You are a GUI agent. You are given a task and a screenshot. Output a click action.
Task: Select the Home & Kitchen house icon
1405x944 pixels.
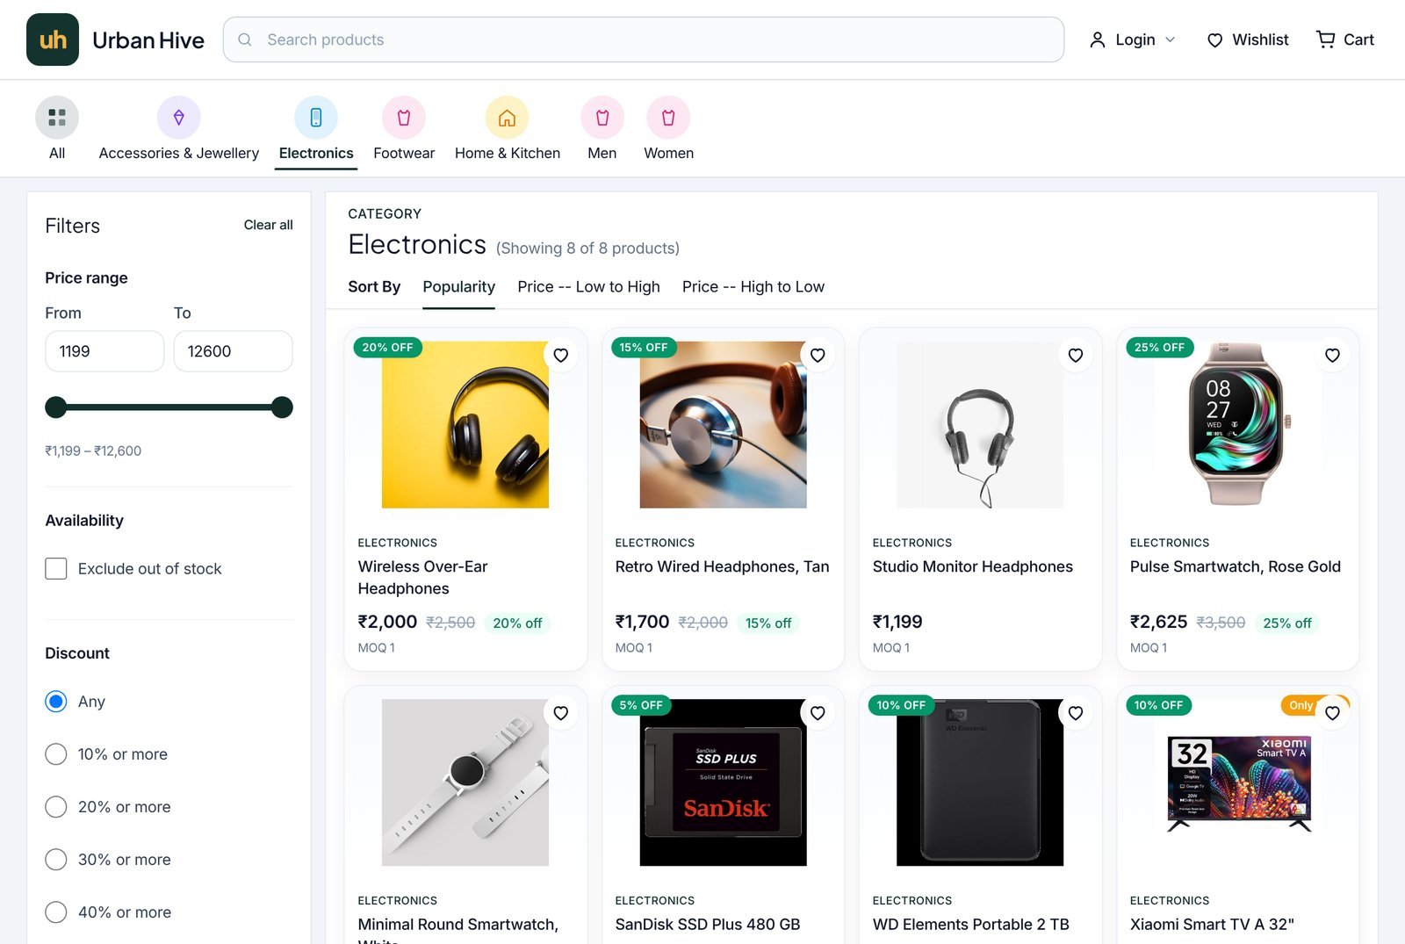click(507, 118)
